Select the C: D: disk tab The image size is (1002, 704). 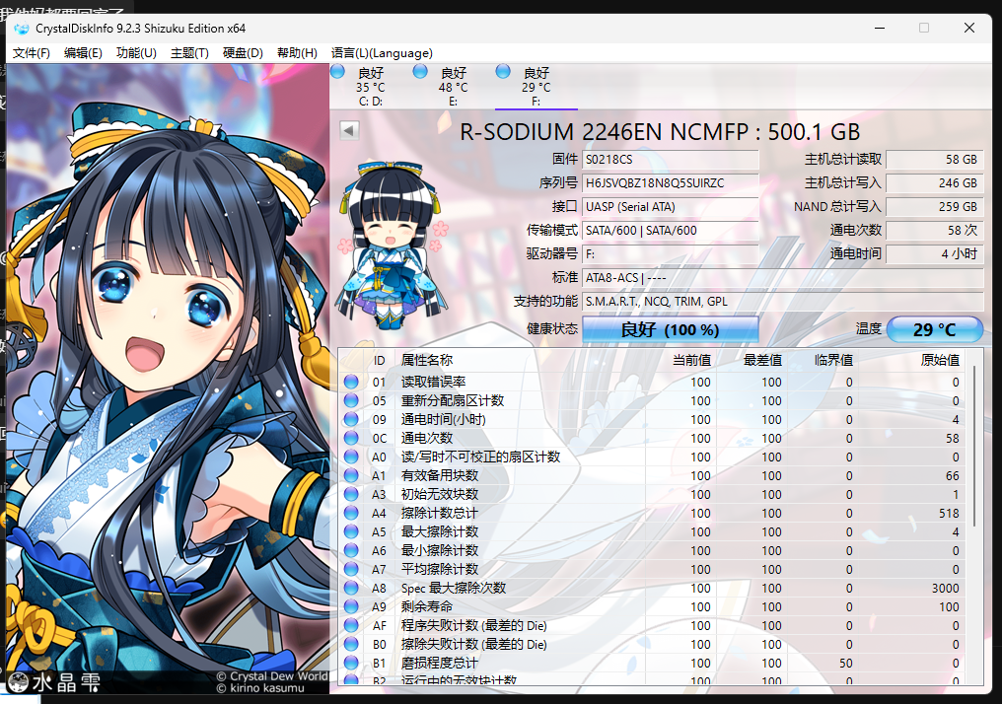coord(371,86)
